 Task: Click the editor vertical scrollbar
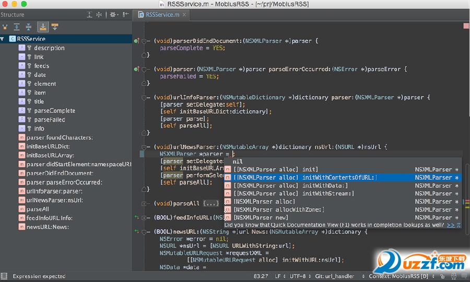(466, 178)
